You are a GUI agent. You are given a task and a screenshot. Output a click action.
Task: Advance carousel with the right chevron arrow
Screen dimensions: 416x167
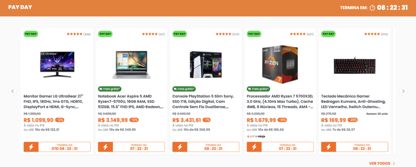tap(403, 91)
